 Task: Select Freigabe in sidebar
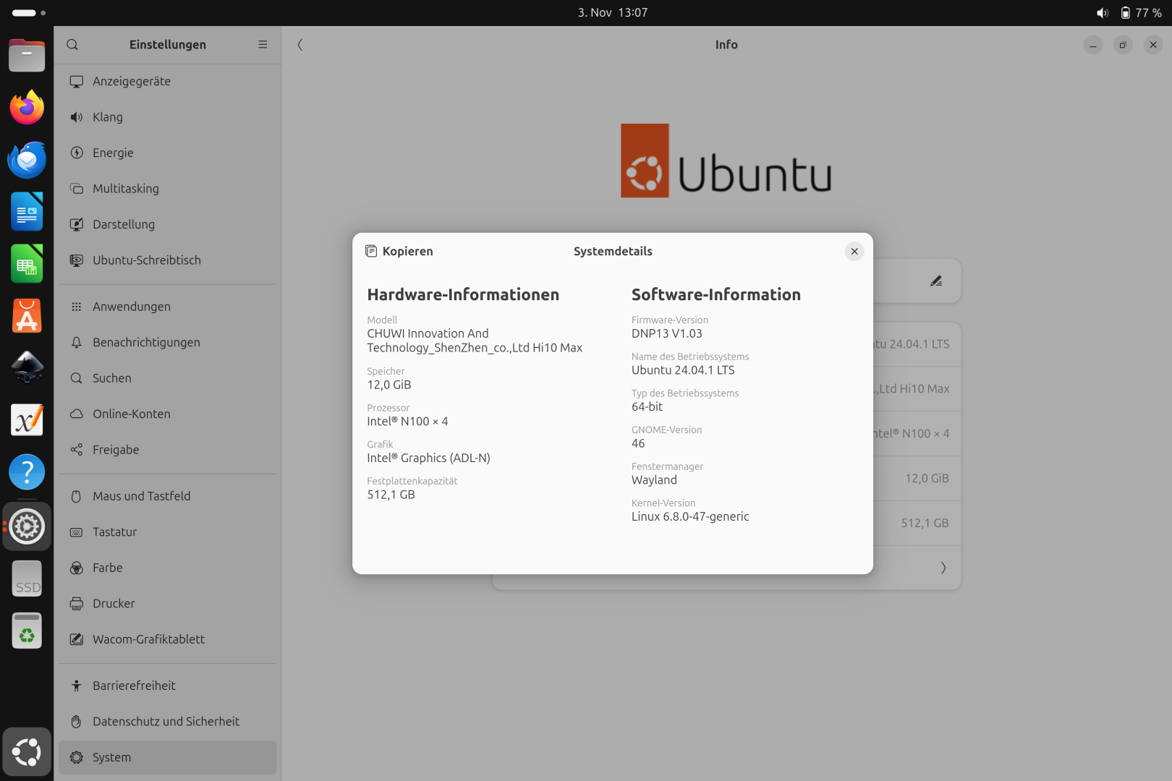pos(168,450)
